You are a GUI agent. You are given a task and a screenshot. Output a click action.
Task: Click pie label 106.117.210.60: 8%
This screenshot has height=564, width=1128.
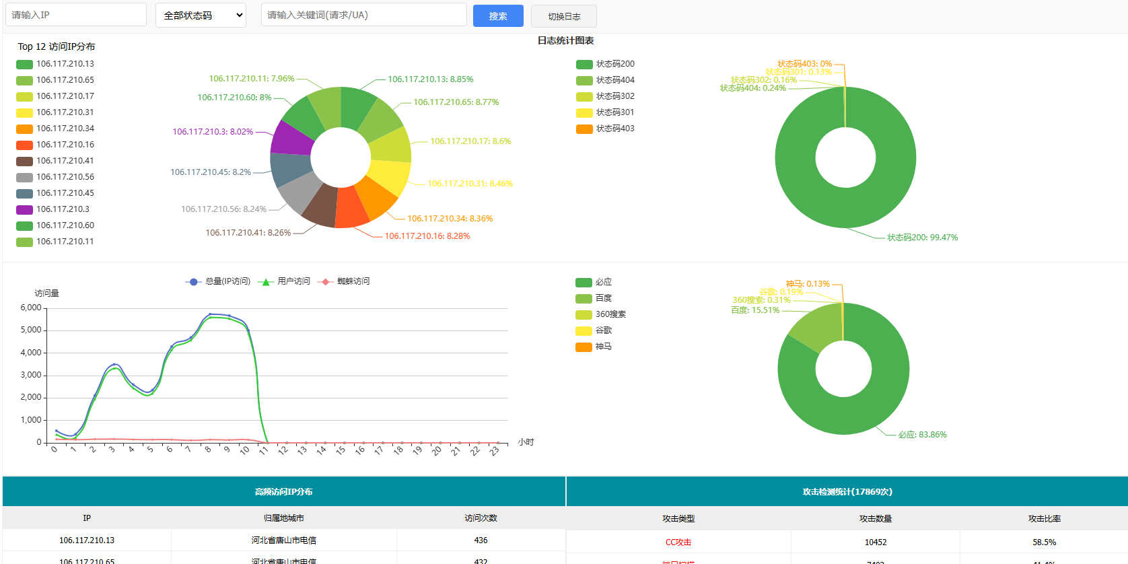[x=234, y=98]
